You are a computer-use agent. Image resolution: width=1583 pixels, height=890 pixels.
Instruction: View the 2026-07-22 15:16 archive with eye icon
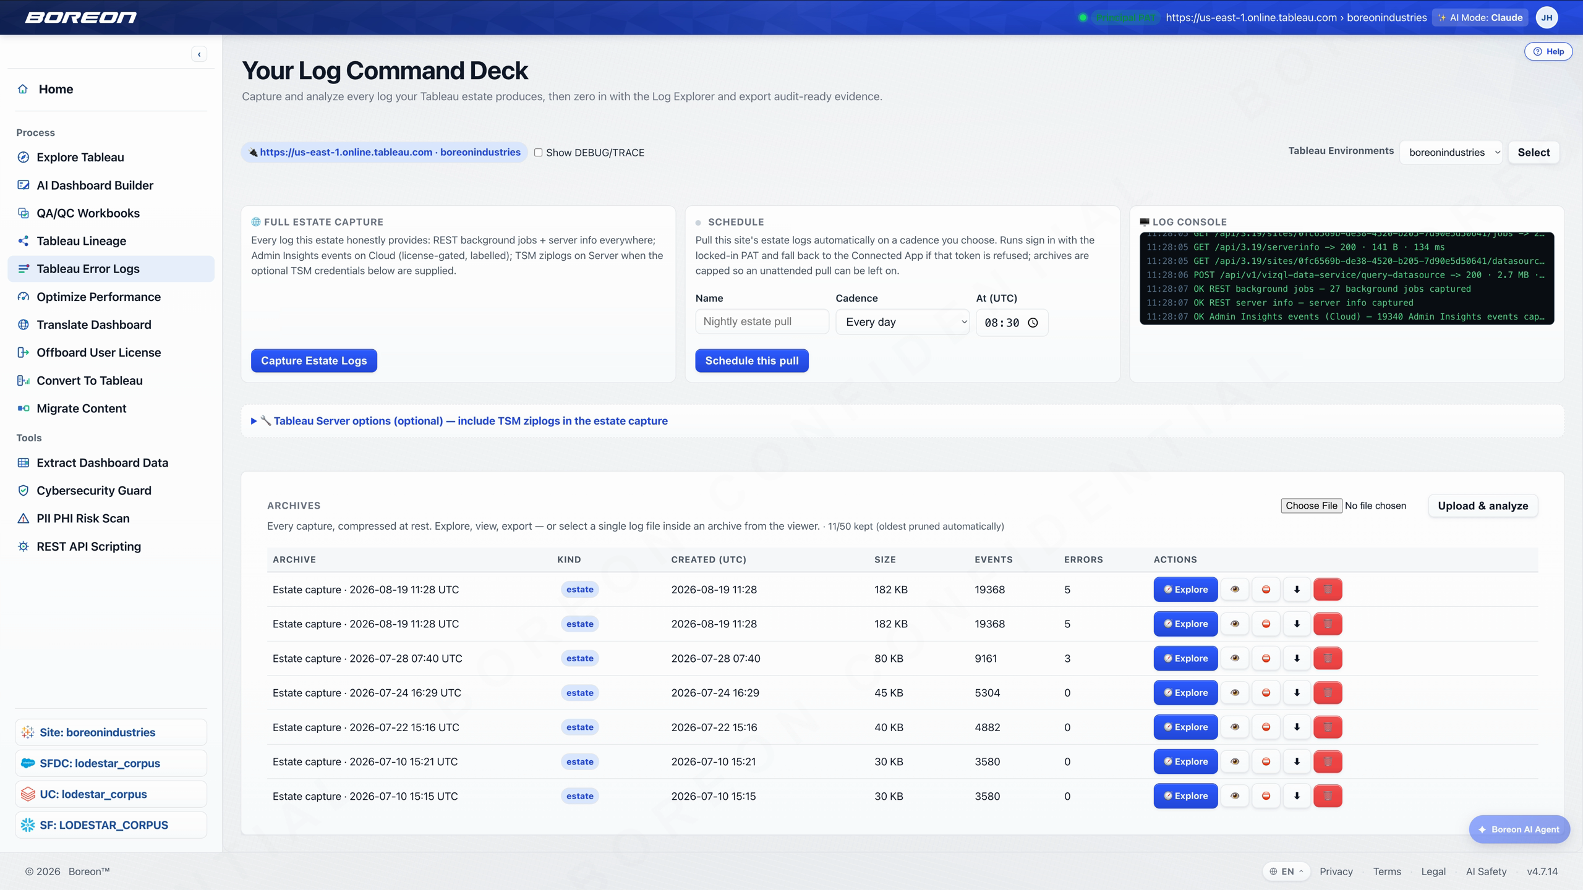pyautogui.click(x=1235, y=727)
